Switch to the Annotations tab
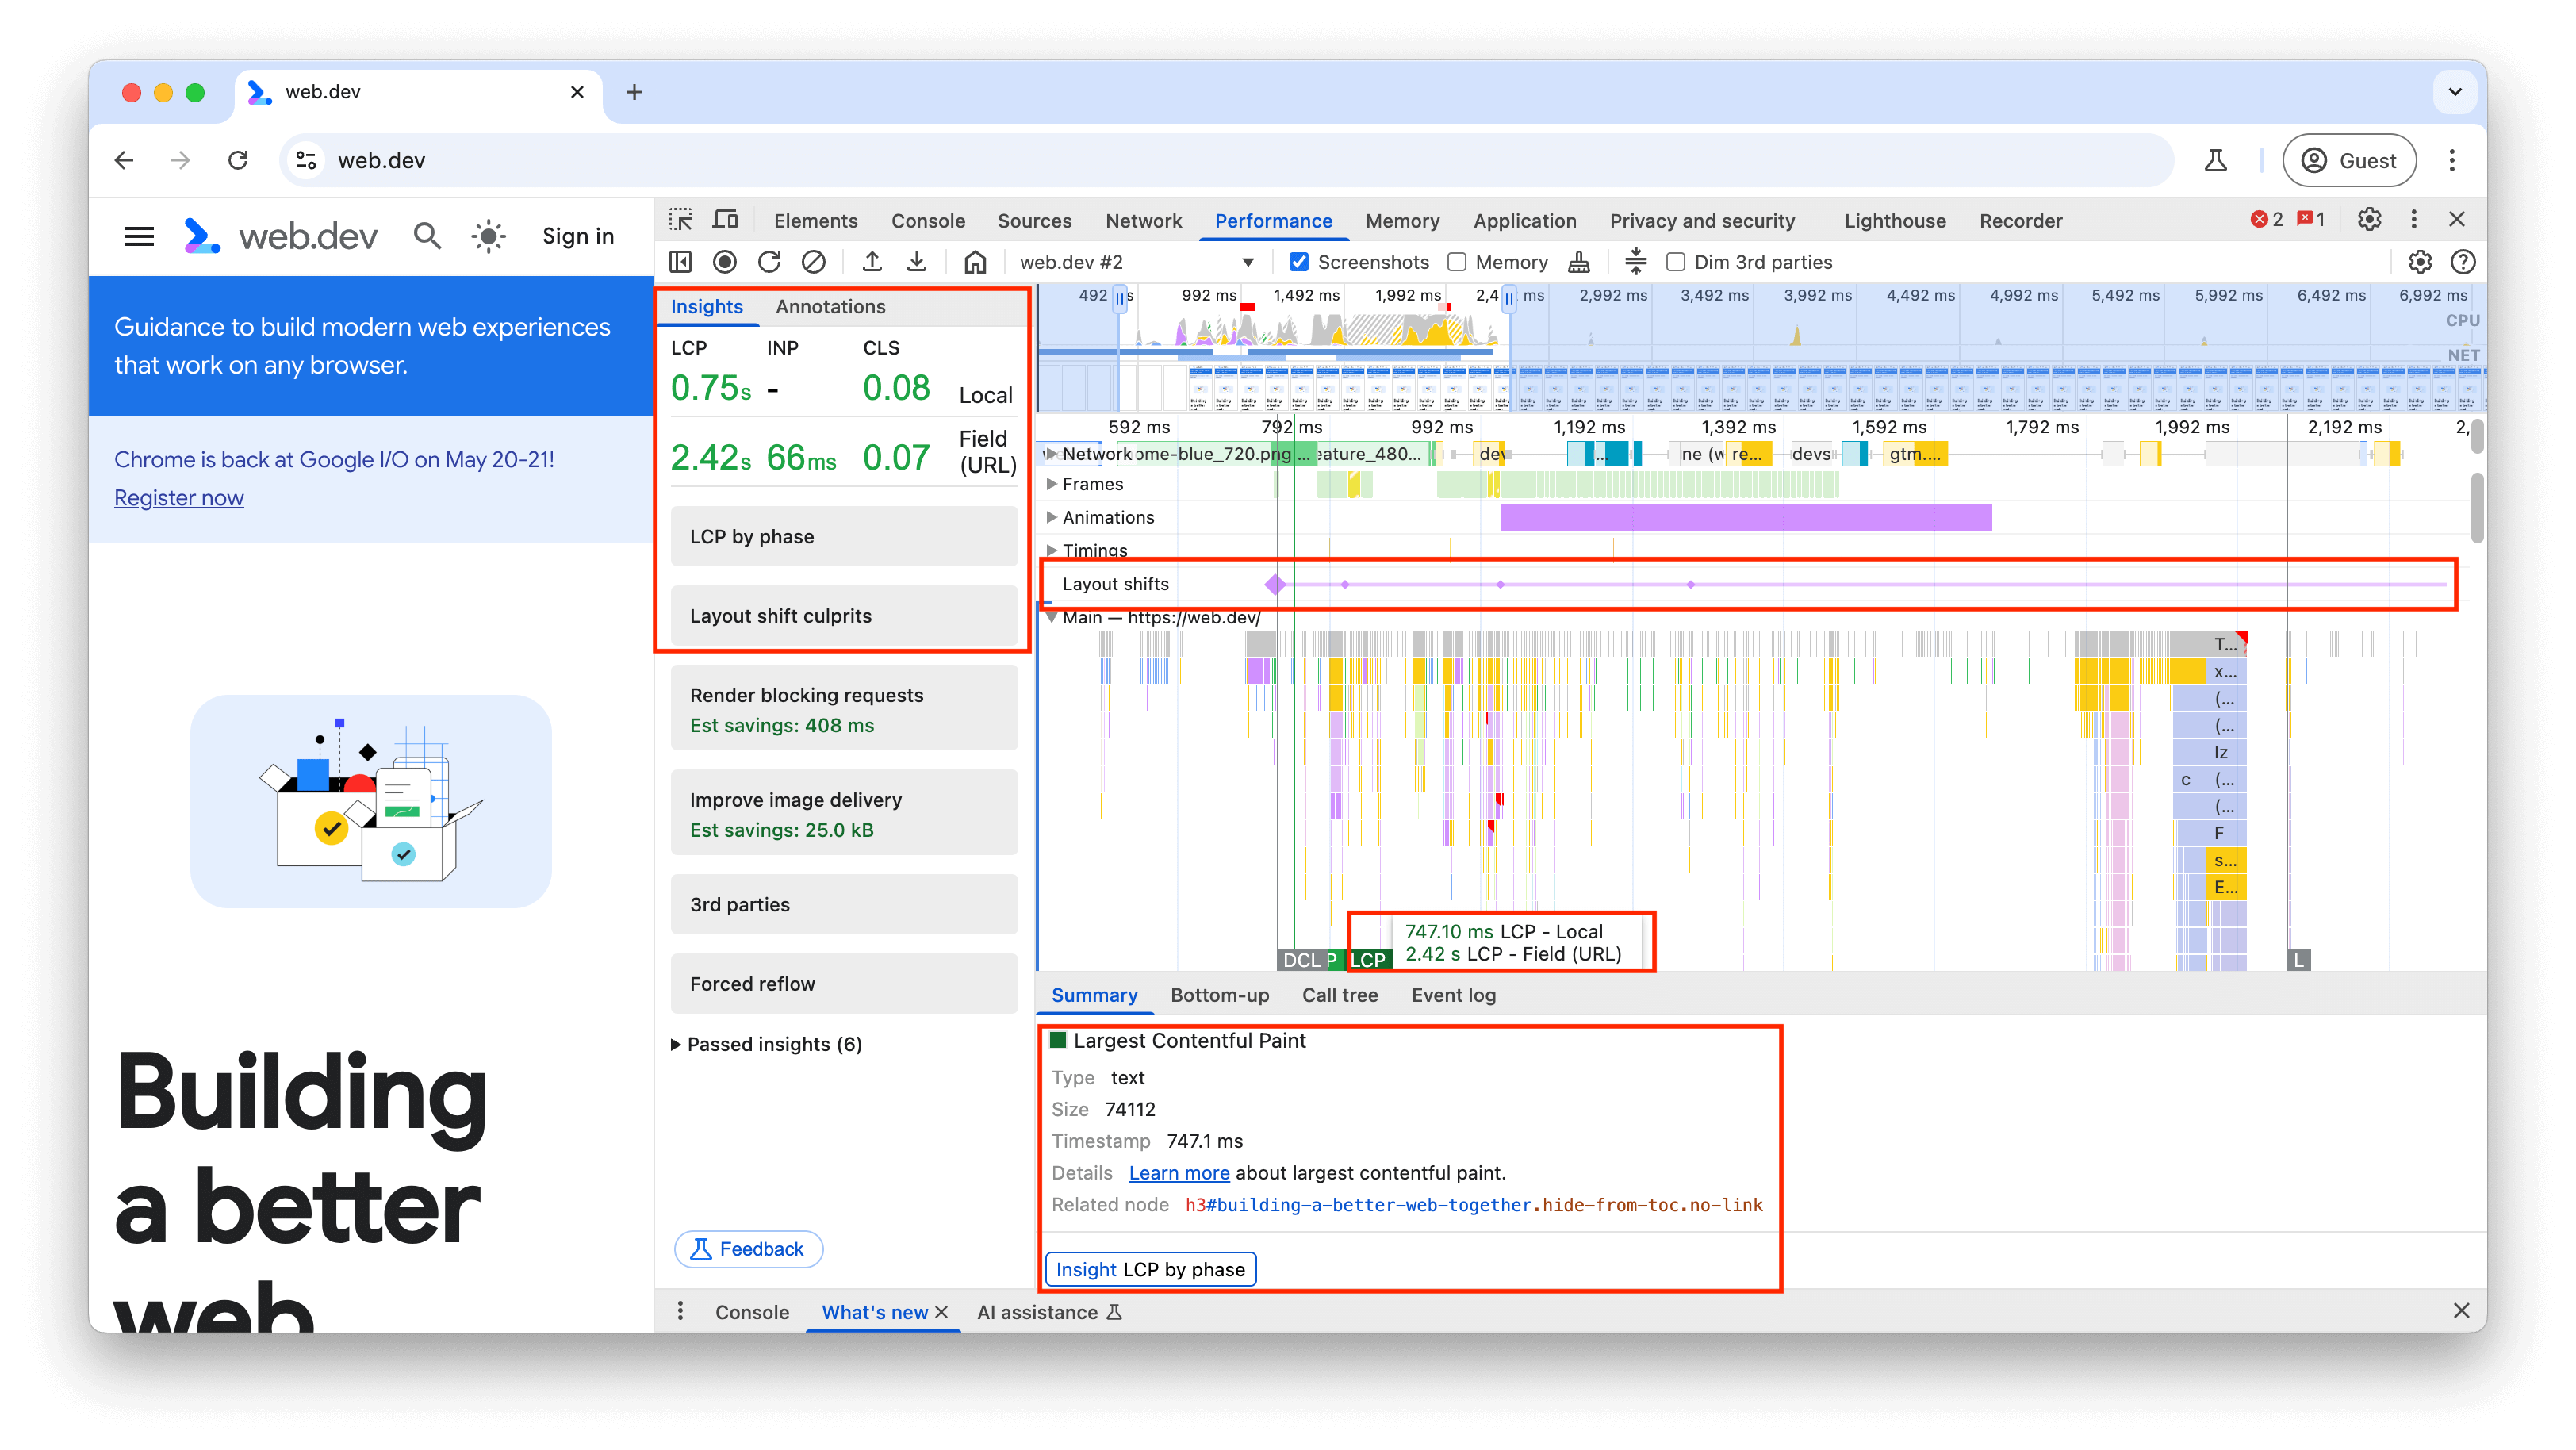Image resolution: width=2576 pixels, height=1450 pixels. [x=830, y=305]
